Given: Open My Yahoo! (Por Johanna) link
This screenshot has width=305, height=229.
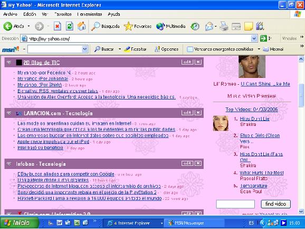Looking at the screenshot, I should coord(43,78).
